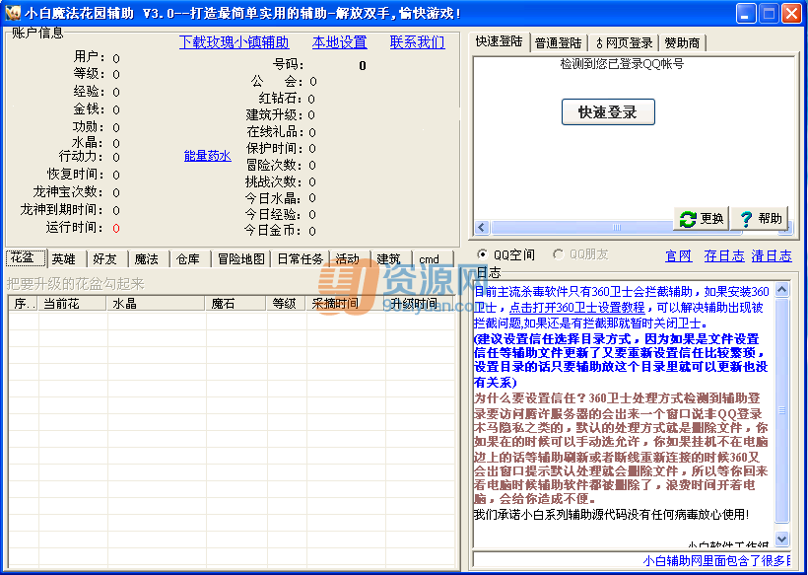Click the 更换 refresh button

702,219
